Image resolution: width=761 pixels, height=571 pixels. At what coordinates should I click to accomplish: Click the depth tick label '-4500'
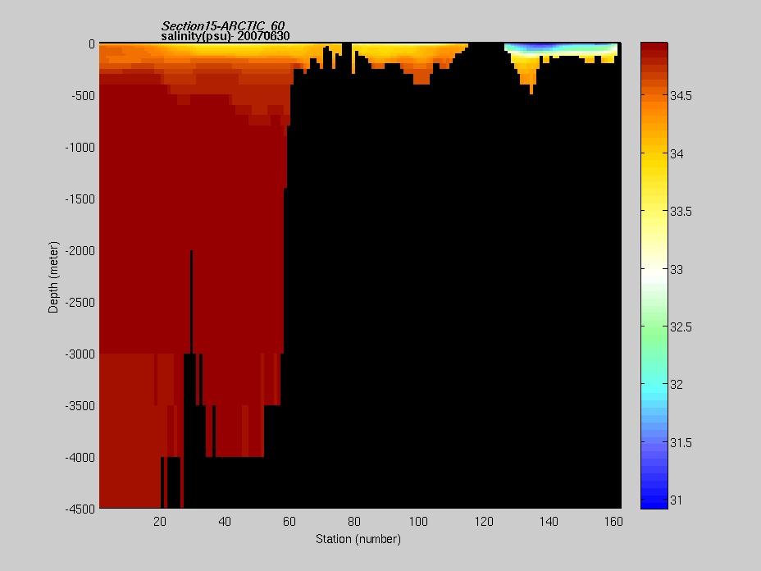80,509
